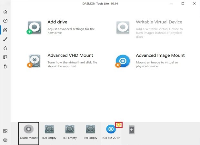Click the Writable Virtual Device title
Viewport: 200px width, 145px height.
159,22
